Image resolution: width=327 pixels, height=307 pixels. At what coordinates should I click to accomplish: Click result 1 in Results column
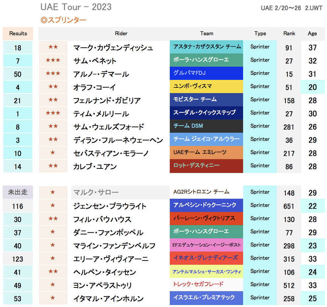click(18, 114)
